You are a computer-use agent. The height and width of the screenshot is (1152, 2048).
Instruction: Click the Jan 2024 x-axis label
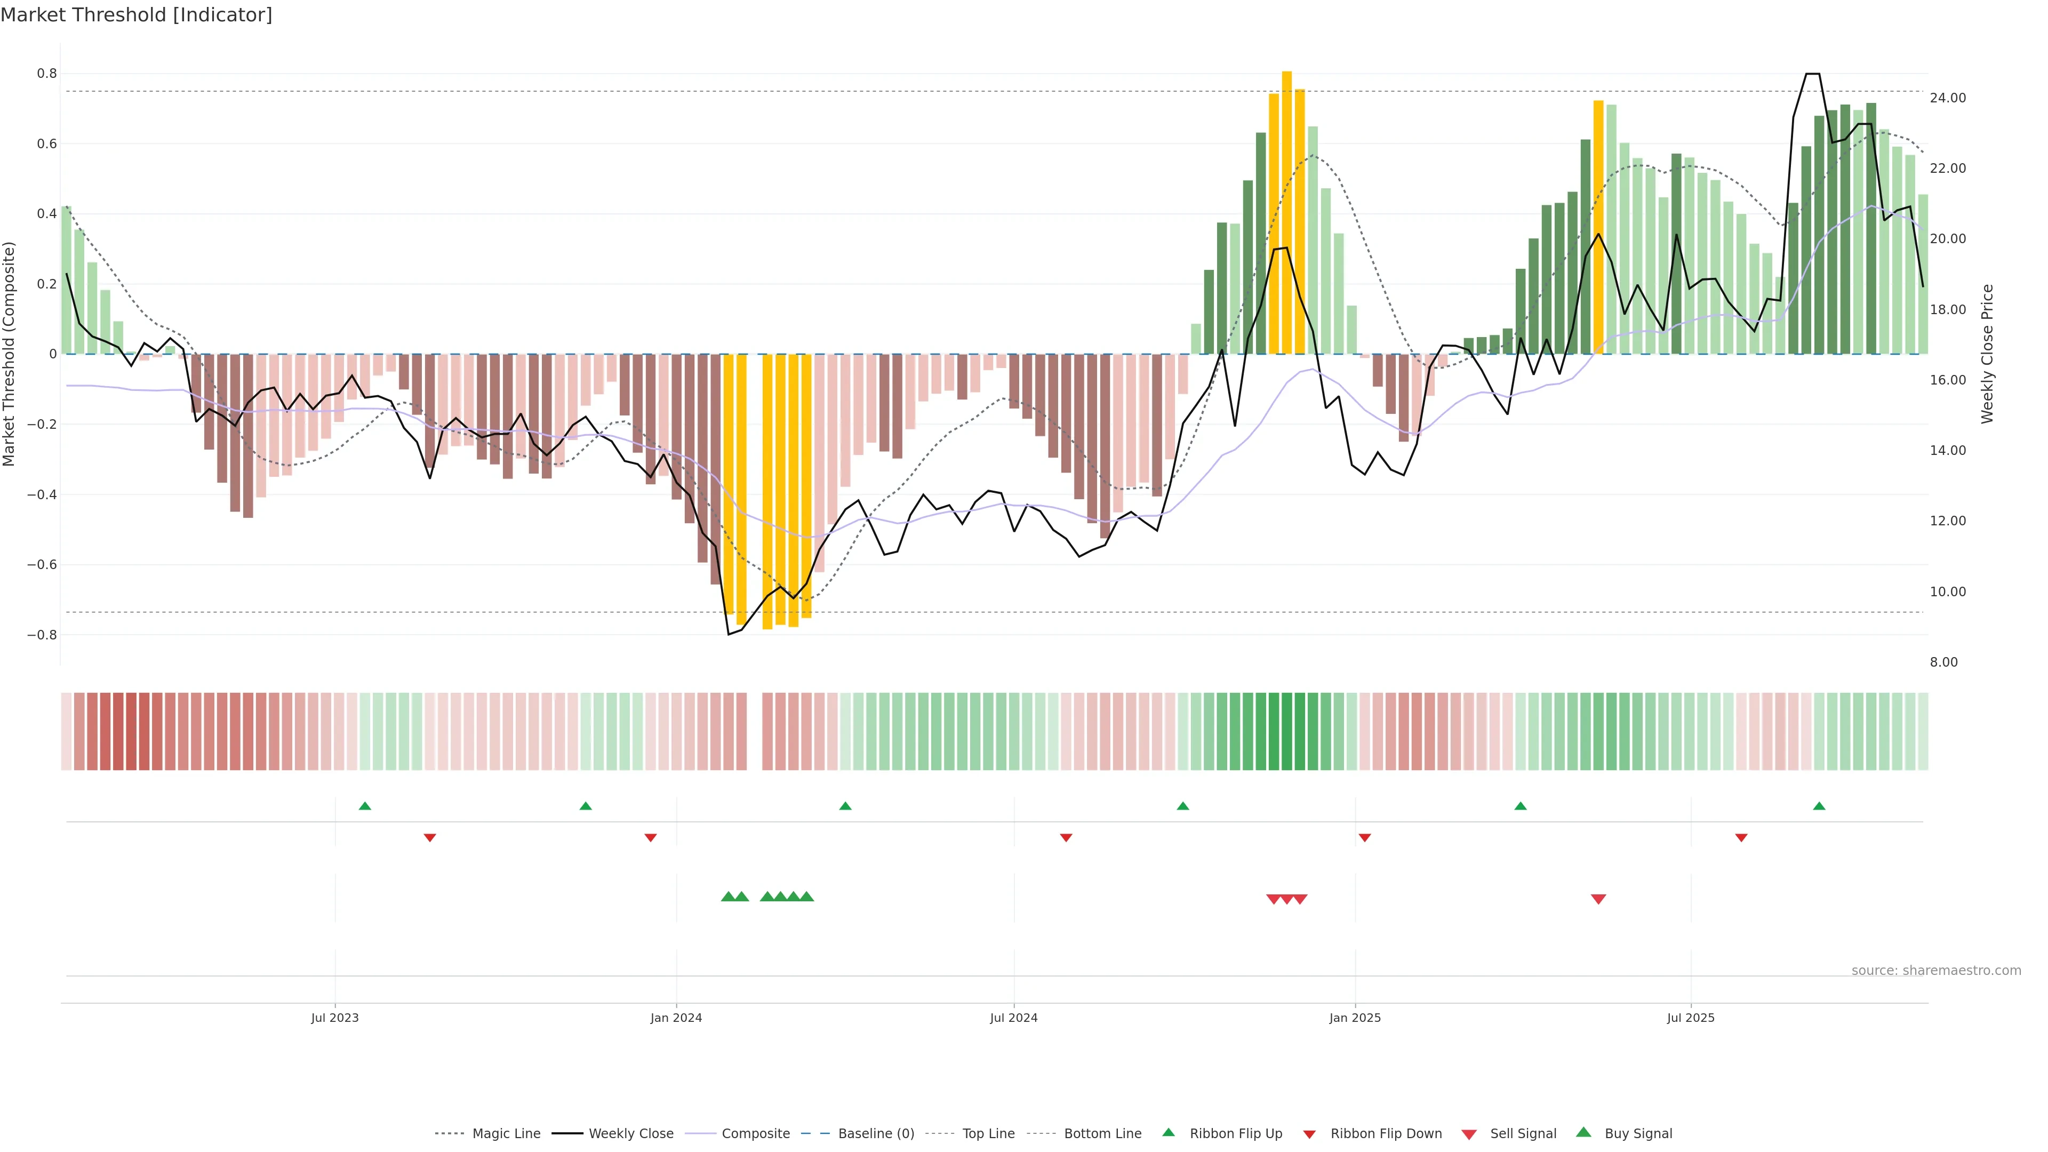point(676,1018)
